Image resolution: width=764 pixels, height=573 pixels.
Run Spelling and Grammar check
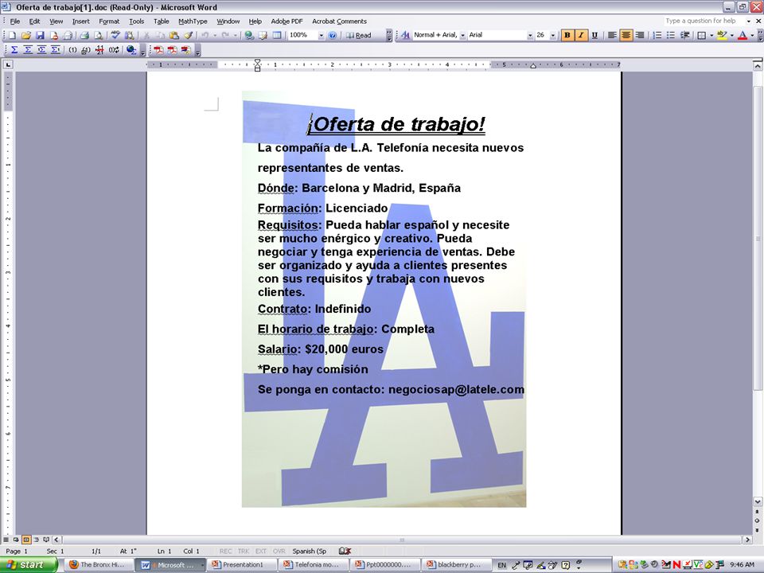[115, 35]
